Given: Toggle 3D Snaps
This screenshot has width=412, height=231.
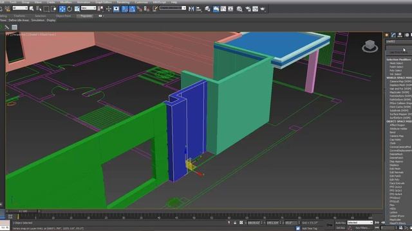Looking at the screenshot, I should (124, 9).
